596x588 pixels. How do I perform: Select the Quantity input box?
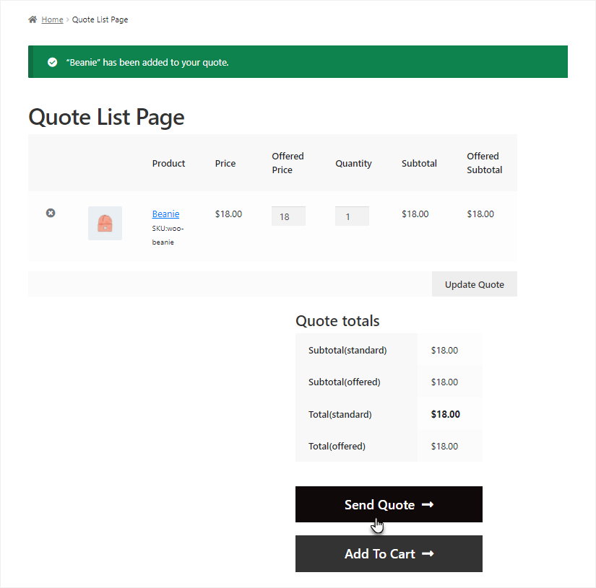pos(352,216)
